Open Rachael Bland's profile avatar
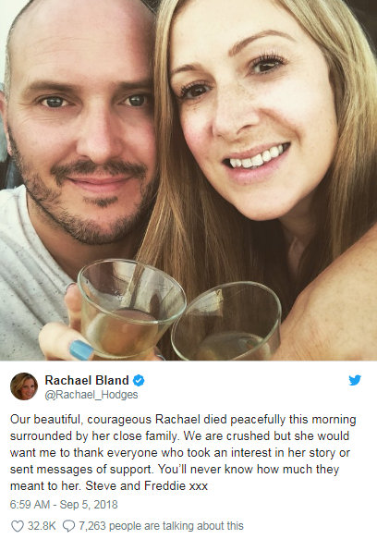This screenshot has width=377, height=539. (x=24, y=386)
